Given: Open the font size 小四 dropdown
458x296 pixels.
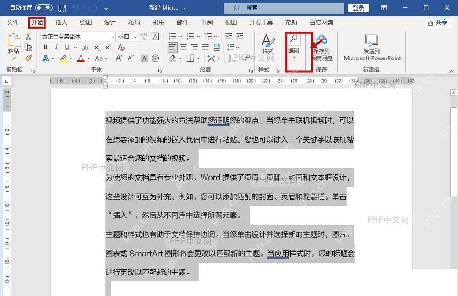Looking at the screenshot, I should (x=135, y=37).
